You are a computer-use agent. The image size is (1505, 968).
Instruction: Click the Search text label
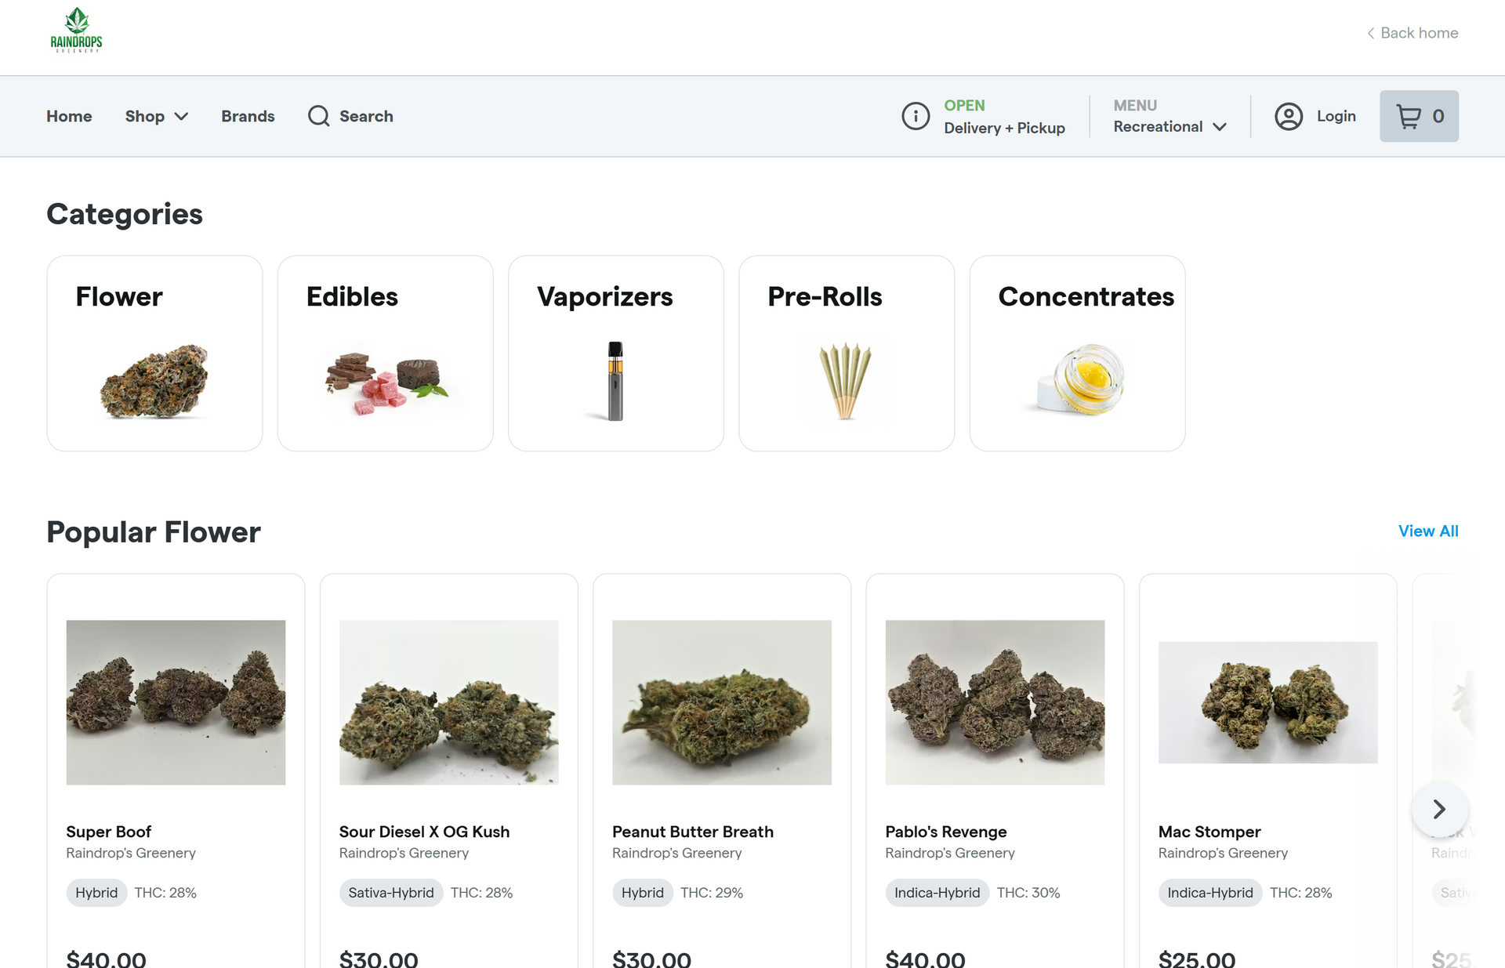pyautogui.click(x=366, y=116)
